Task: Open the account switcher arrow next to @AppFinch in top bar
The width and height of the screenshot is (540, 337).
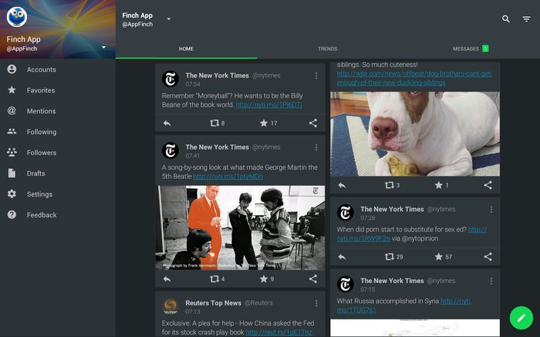Action: click(168, 19)
